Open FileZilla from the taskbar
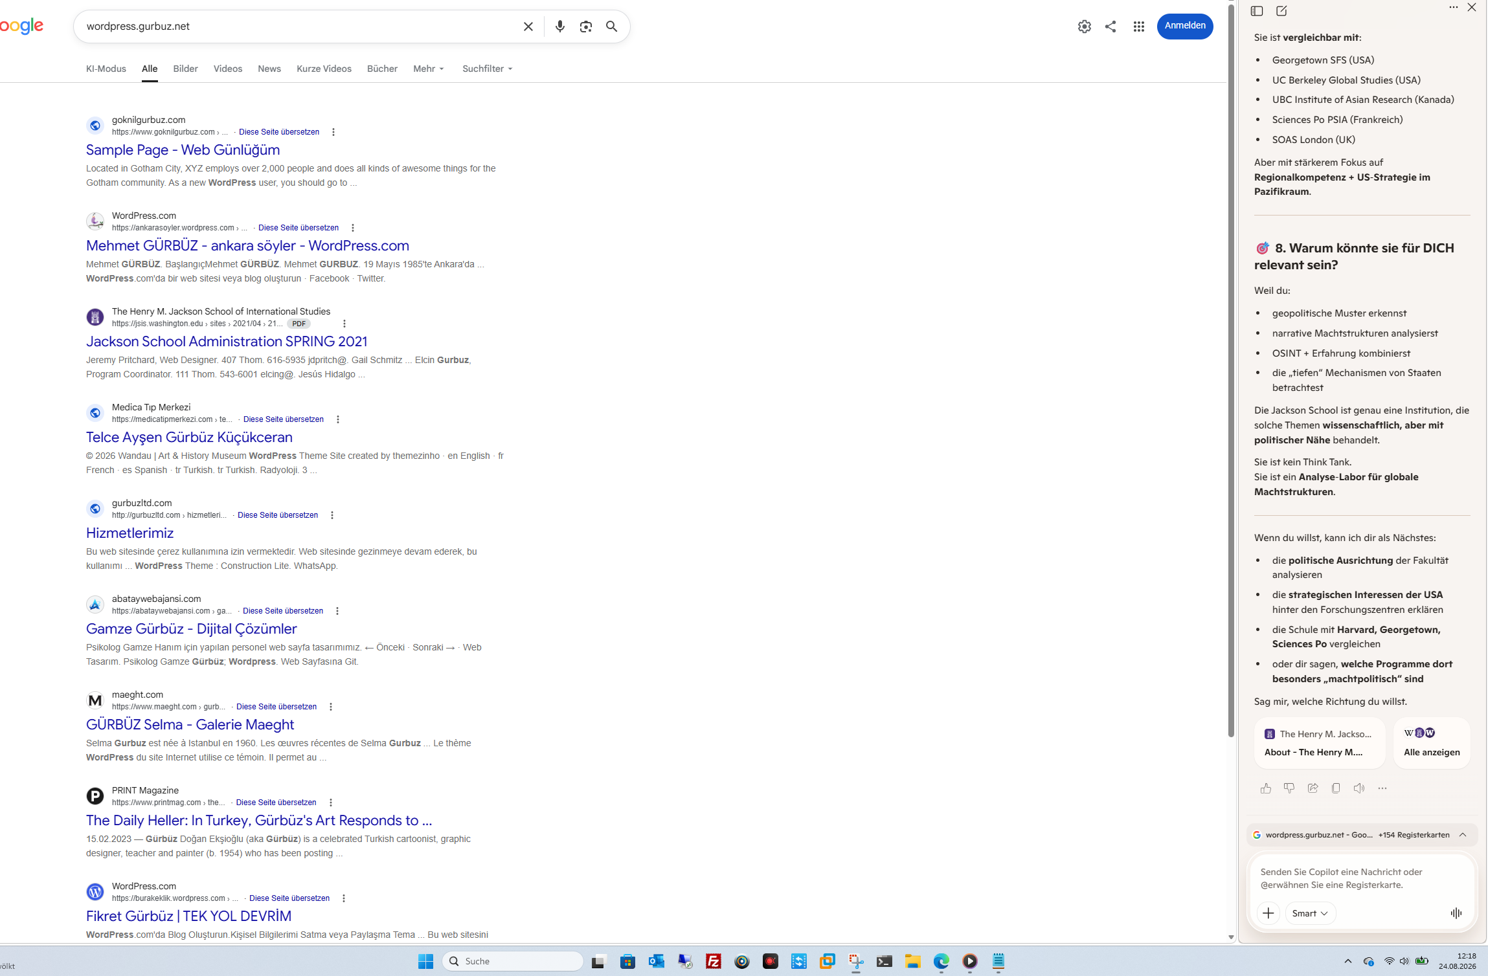This screenshot has height=976, width=1488. click(x=714, y=961)
